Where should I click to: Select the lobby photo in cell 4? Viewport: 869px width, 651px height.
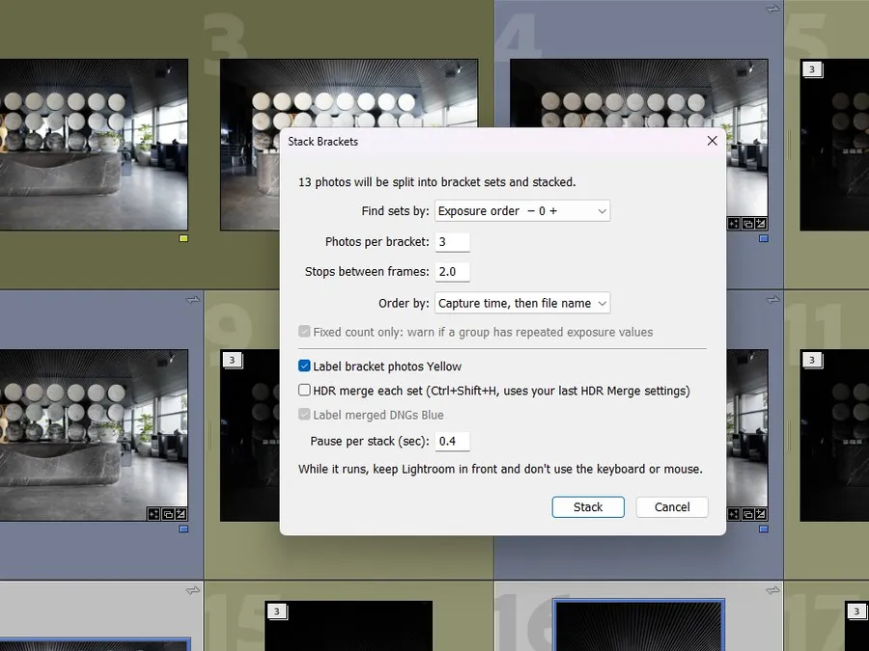tap(638, 95)
